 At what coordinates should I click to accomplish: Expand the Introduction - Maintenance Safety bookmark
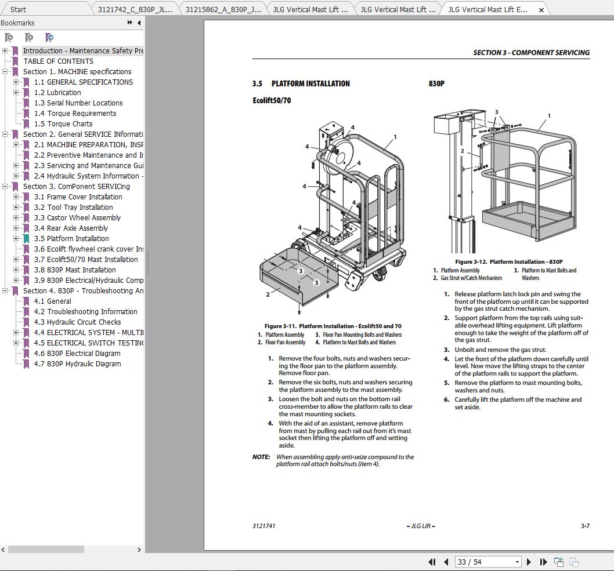click(5, 51)
